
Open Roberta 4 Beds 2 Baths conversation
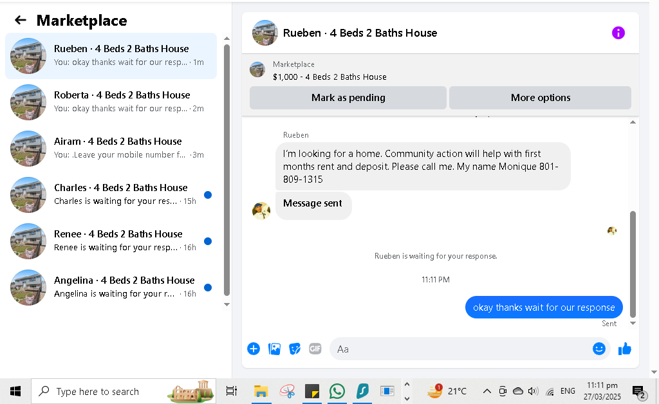[111, 102]
